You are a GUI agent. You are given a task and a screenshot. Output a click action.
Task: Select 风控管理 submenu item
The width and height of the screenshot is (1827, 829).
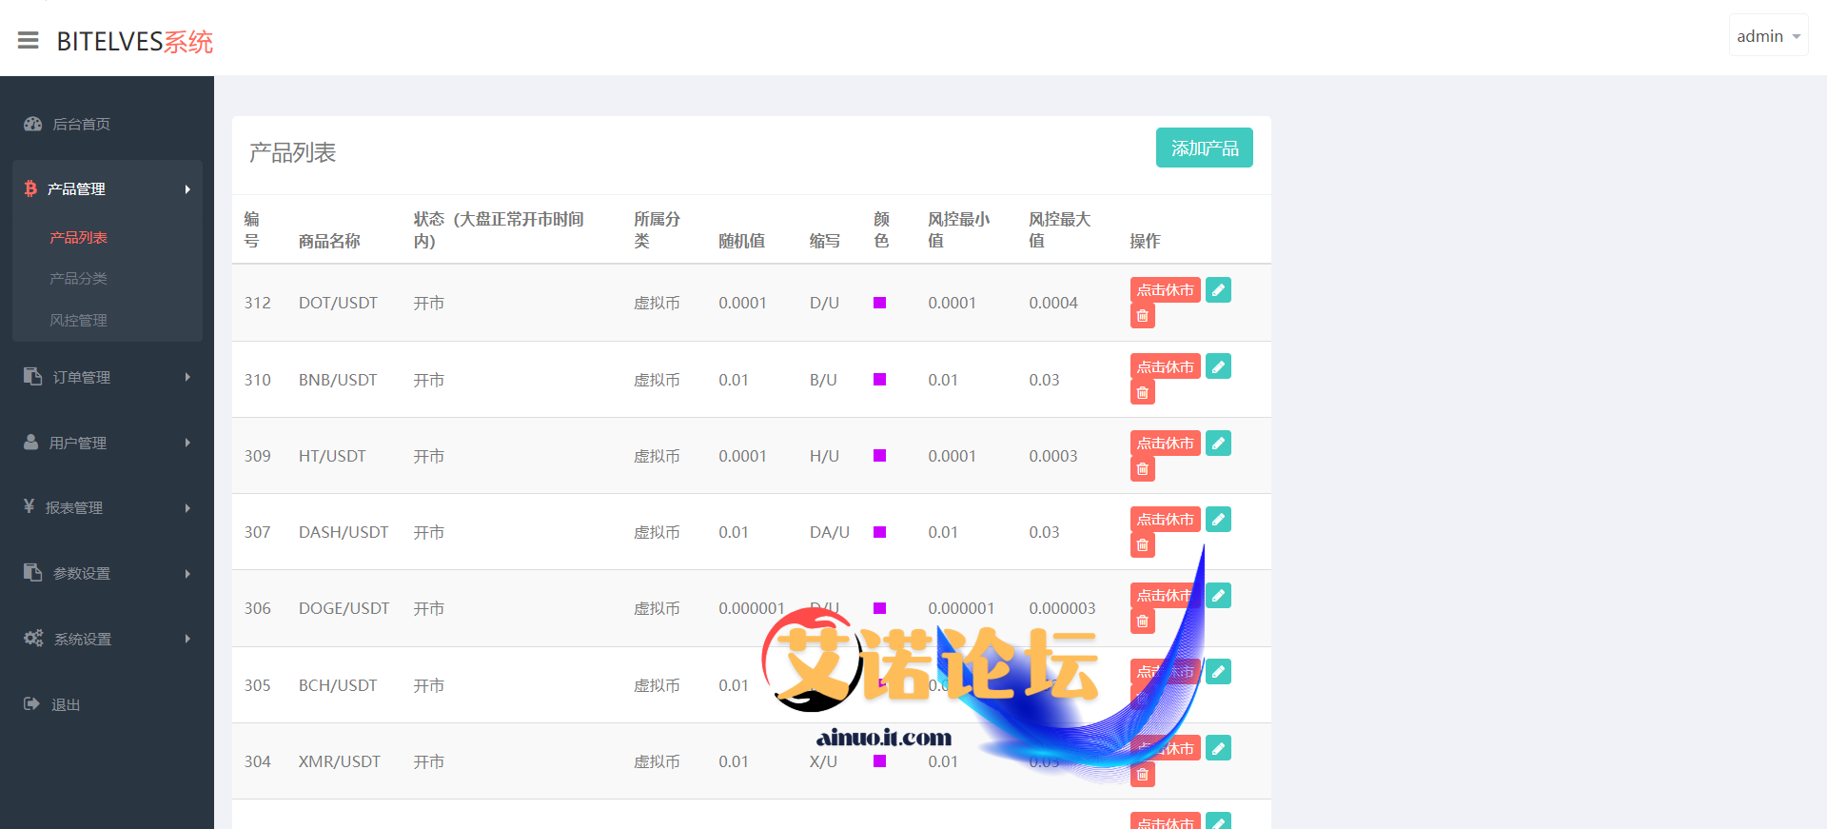pos(78,320)
